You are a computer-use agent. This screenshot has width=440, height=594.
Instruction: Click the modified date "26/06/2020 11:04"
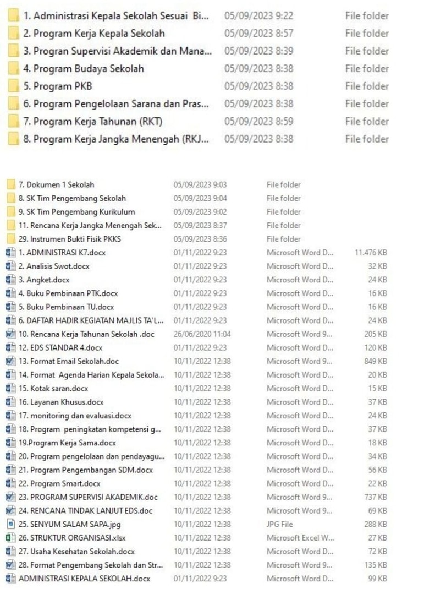(x=202, y=334)
